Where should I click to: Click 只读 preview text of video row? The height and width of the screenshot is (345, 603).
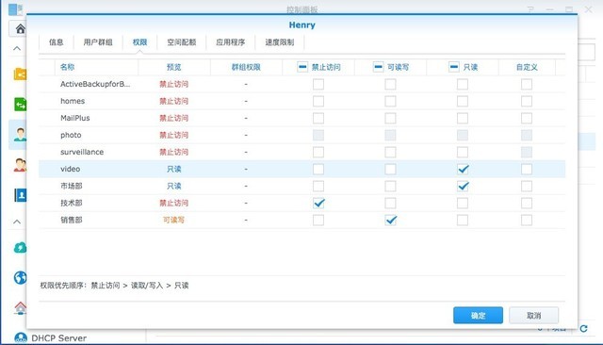[x=173, y=169]
